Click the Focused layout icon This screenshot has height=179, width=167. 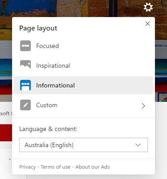[x=25, y=46]
